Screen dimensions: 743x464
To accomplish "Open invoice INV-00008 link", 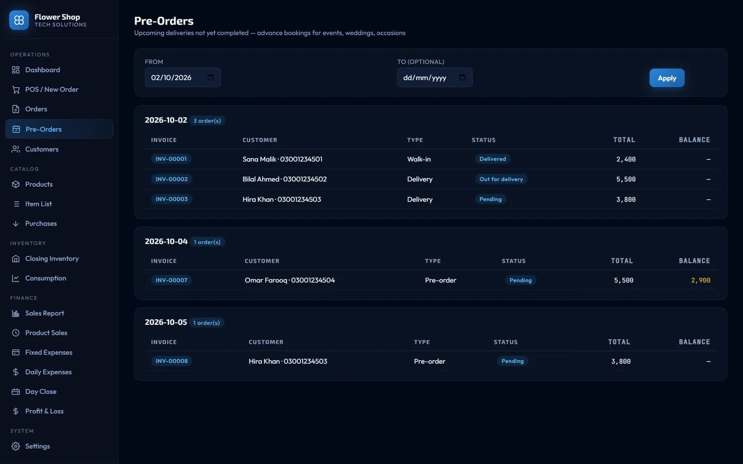I will coord(171,361).
